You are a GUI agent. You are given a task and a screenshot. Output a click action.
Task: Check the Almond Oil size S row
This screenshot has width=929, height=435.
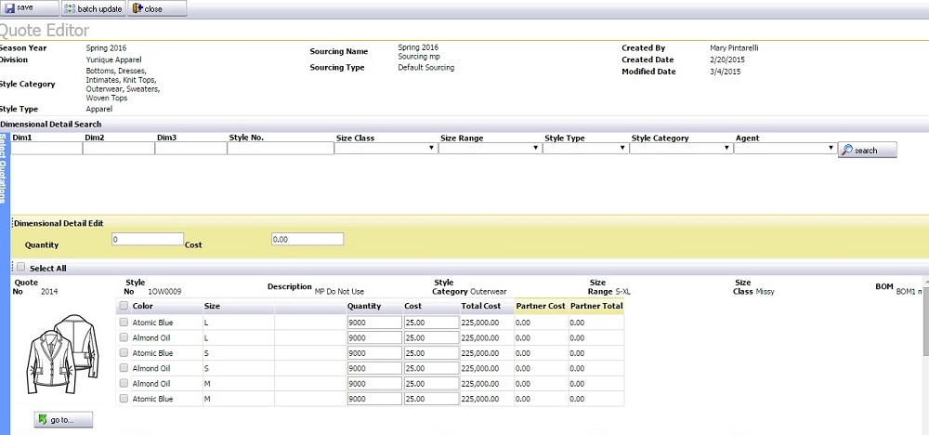point(124,368)
